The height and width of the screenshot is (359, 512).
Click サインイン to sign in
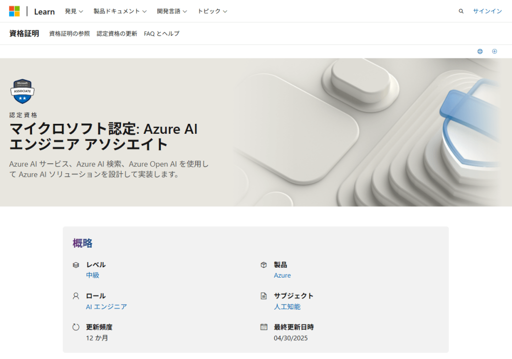pyautogui.click(x=487, y=11)
